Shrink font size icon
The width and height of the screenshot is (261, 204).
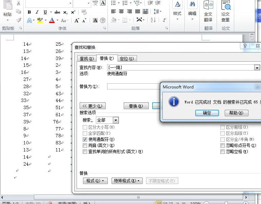84,20
